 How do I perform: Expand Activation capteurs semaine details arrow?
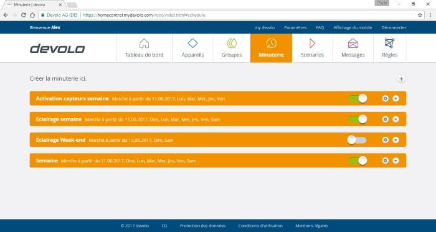[x=396, y=98]
